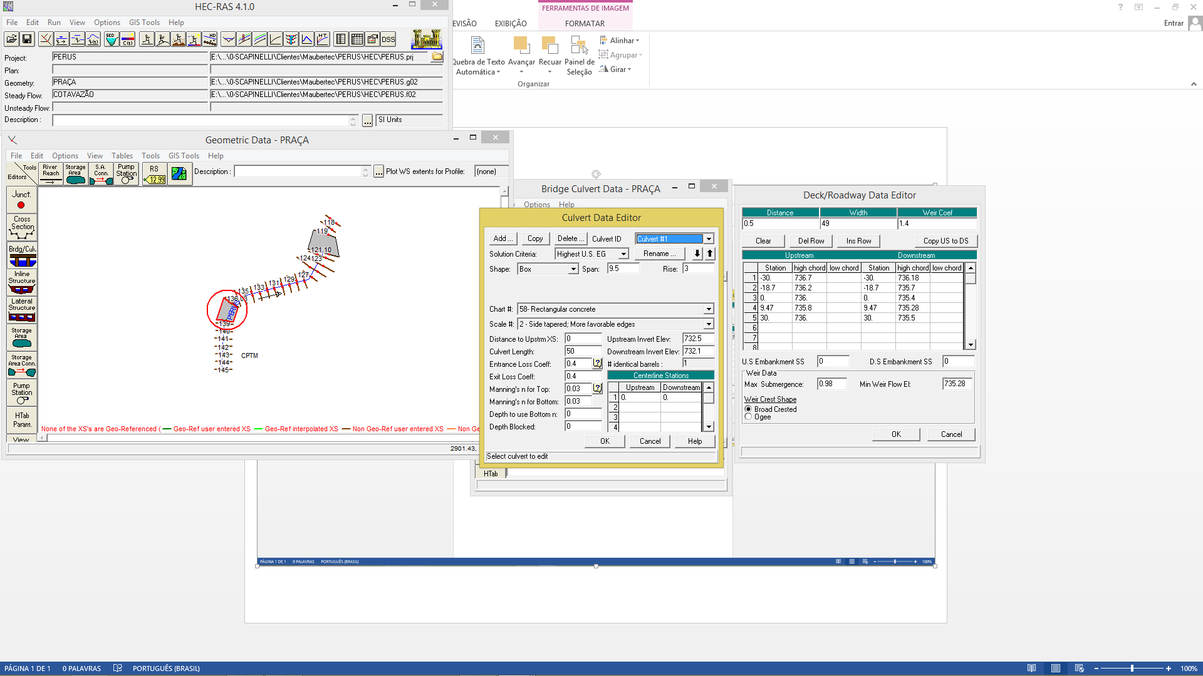Select the Pump Station editor in the sidebar
The image size is (1203, 676).
tap(22, 392)
